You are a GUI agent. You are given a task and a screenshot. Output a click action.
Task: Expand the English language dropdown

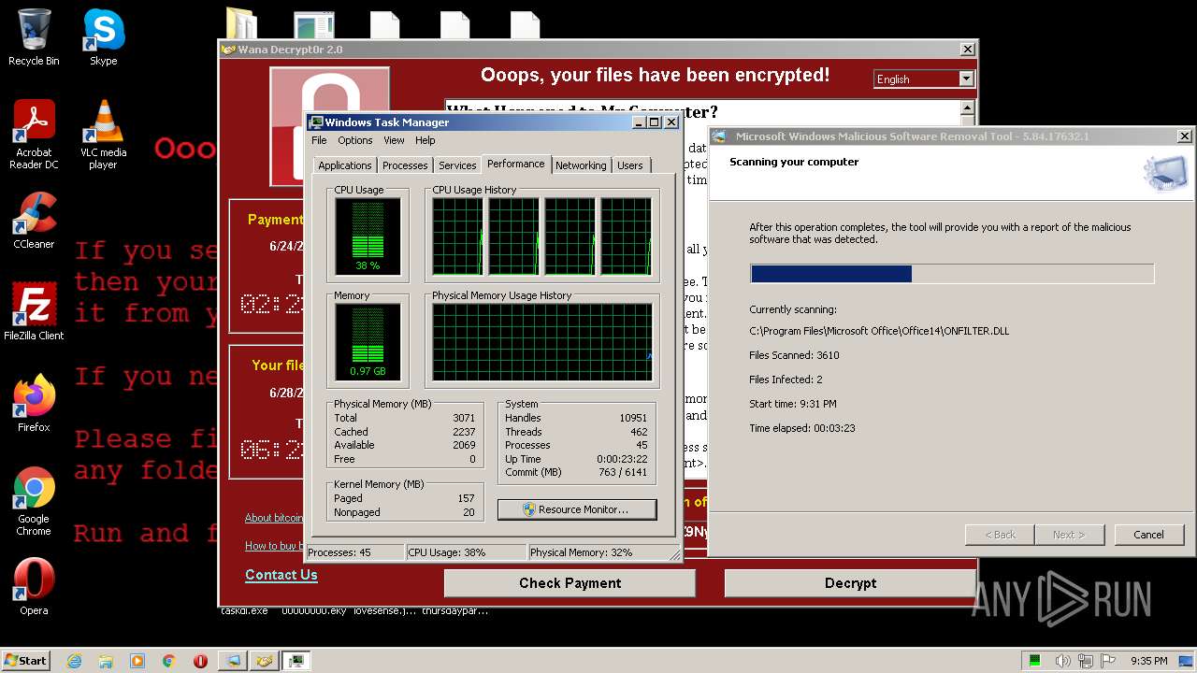[x=966, y=79]
